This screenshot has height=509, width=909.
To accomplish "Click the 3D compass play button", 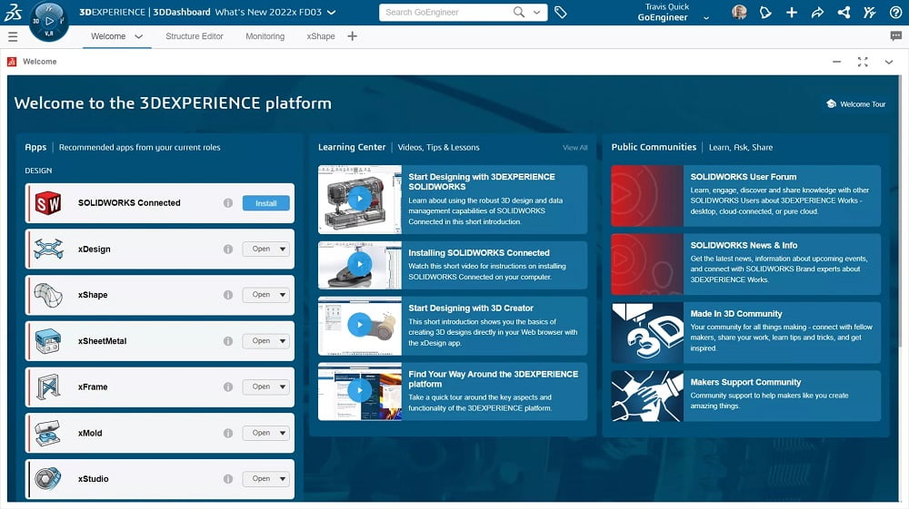I will tap(49, 22).
